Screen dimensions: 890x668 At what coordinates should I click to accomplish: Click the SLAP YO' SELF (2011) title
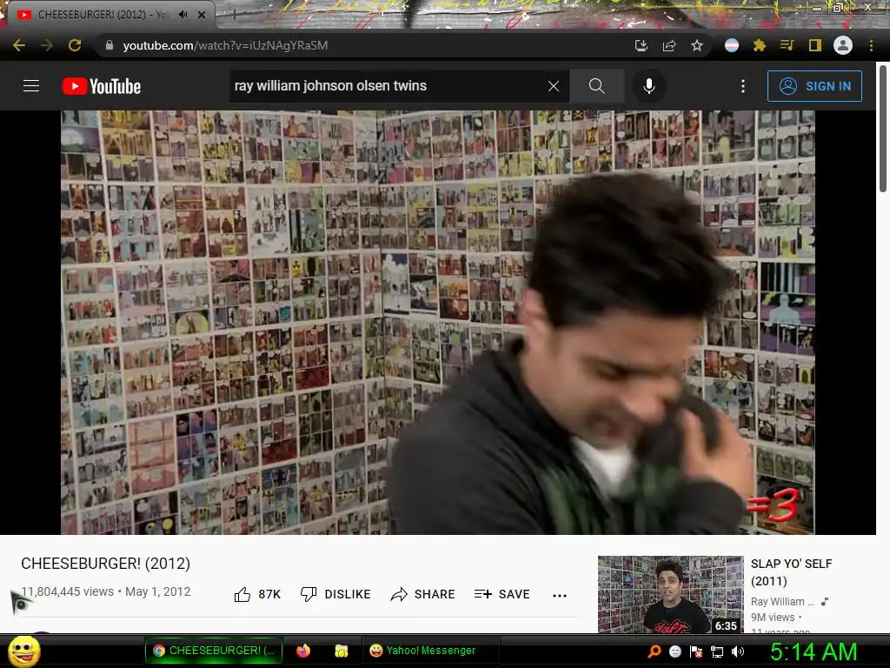(x=791, y=572)
